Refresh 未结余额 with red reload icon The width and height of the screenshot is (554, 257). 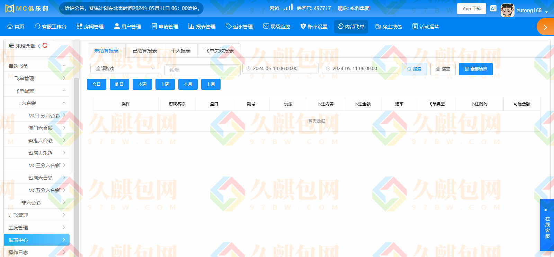(45, 46)
